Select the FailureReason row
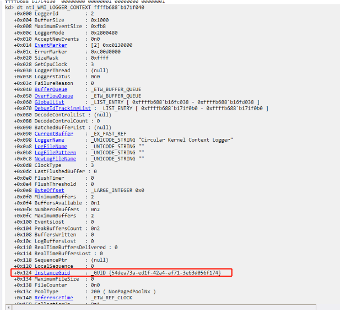The width and height of the screenshot is (340, 312). tap(54, 83)
